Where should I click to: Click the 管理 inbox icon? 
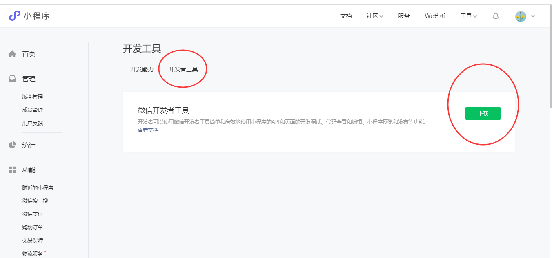12,79
